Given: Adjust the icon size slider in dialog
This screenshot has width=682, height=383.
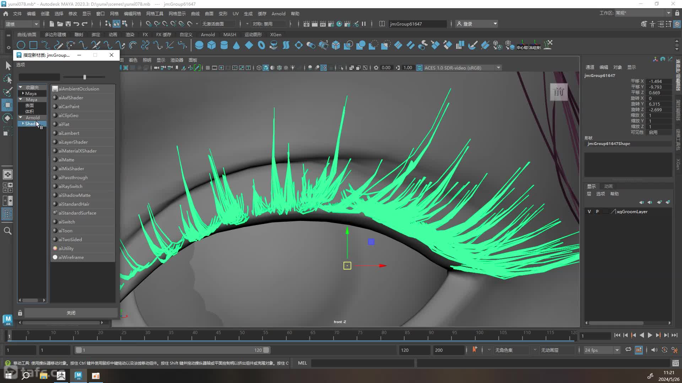Looking at the screenshot, I should 85,77.
